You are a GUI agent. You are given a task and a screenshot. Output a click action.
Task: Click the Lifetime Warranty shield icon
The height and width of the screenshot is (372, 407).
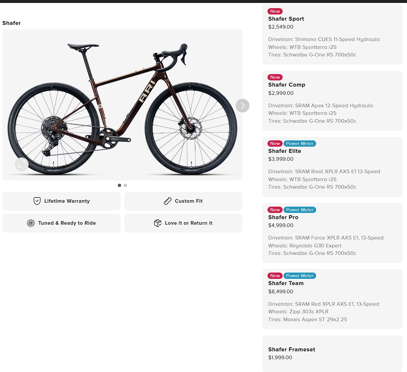coord(37,201)
